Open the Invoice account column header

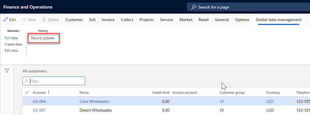(185, 93)
